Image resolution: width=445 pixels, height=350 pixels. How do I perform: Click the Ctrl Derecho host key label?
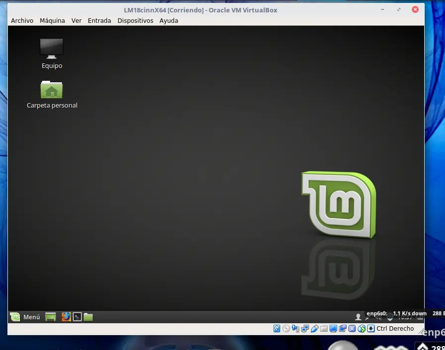click(x=395, y=329)
